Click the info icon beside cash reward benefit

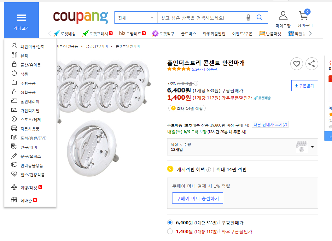(208, 169)
